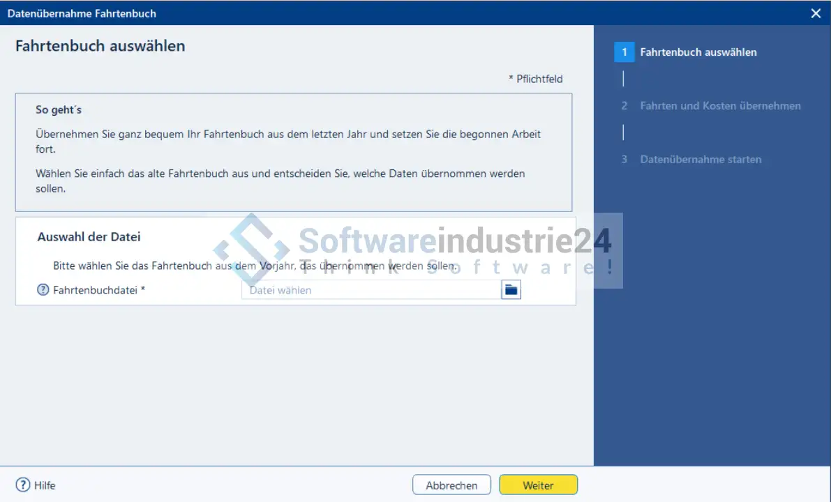Close the Datenübernahme Fahrtenbuch dialog with X
This screenshot has height=502, width=831.
pyautogui.click(x=816, y=13)
